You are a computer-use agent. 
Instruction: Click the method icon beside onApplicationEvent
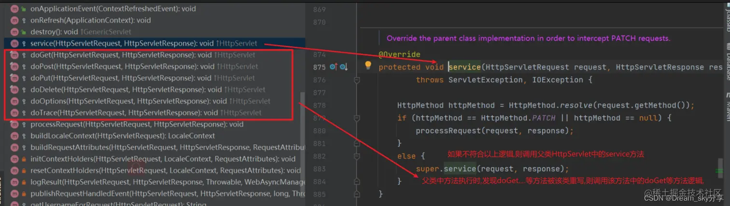pos(14,9)
